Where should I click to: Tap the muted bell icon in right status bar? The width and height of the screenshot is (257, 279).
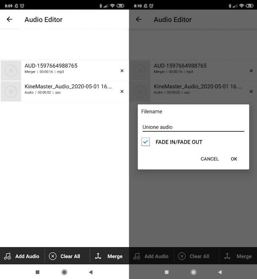(145, 6)
